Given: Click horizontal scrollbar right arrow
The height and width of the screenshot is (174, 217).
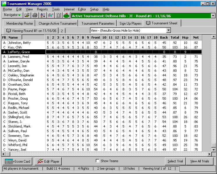Looking at the screenshot, I should tap(209, 154).
